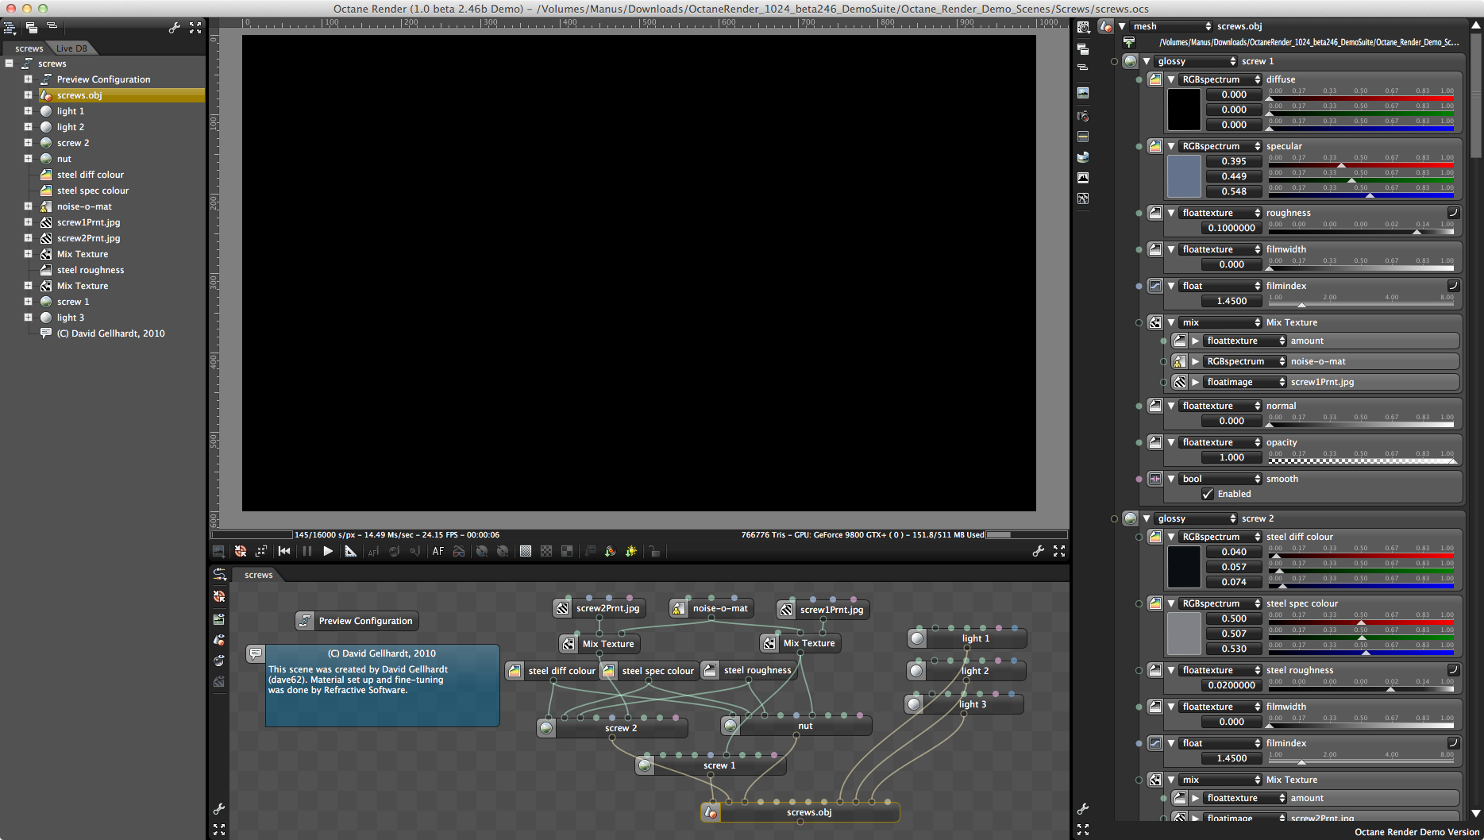1484x840 pixels.
Task: Click the render target timer icon atop inspector sidebar
Action: 1083,27
